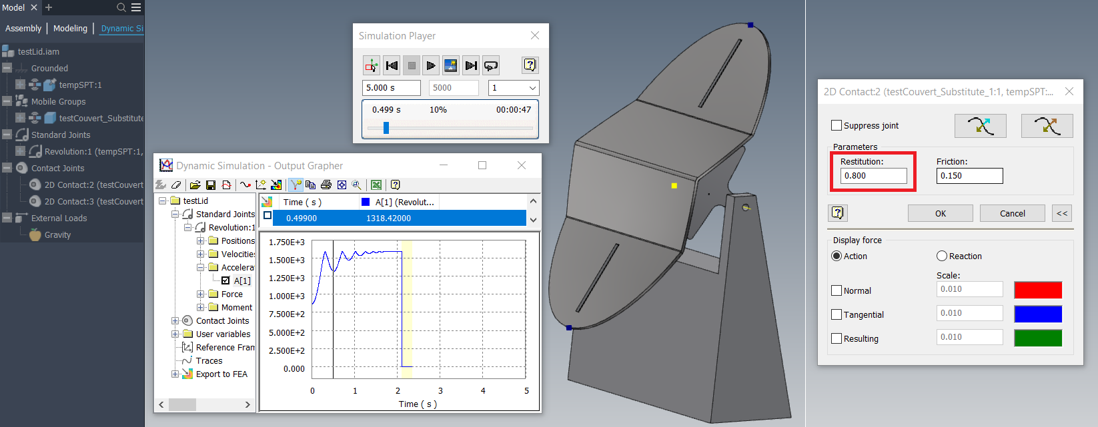Switch to the Modeling browser tab
1098x427 pixels.
[x=71, y=29]
